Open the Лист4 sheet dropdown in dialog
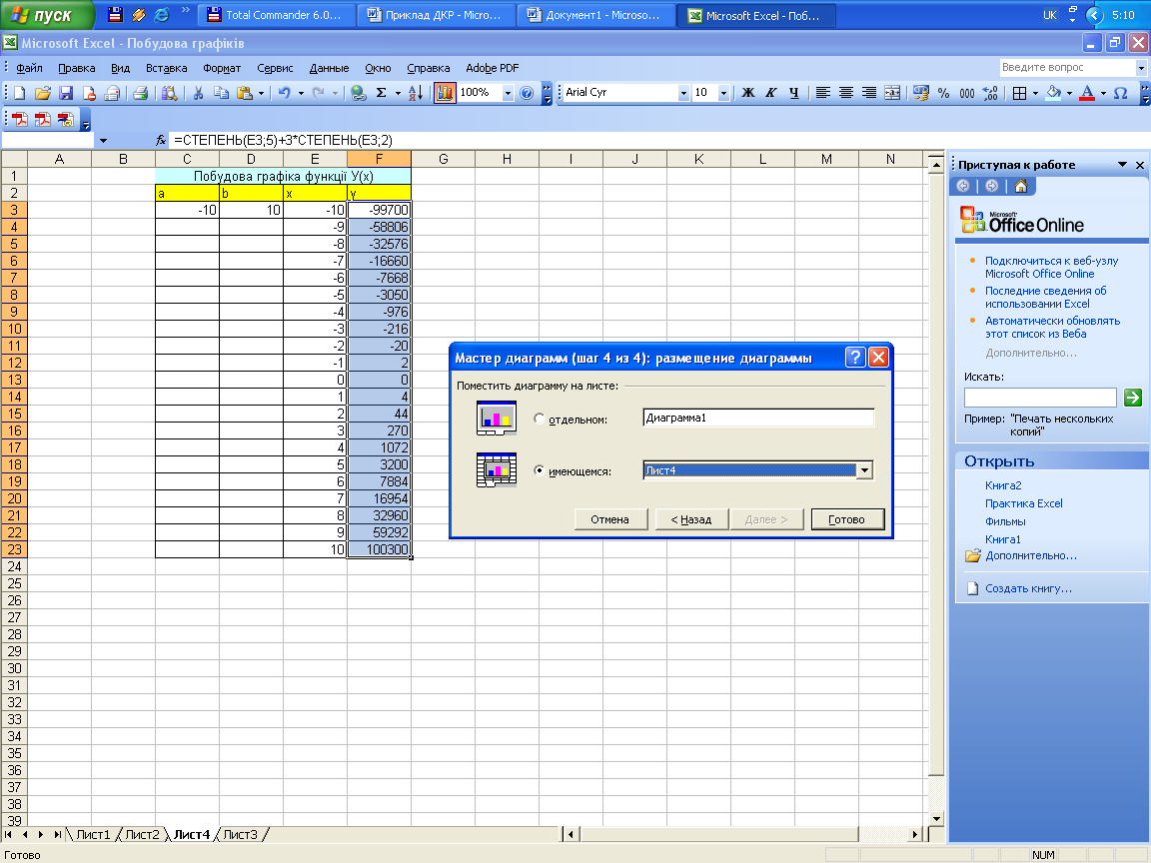 [864, 470]
